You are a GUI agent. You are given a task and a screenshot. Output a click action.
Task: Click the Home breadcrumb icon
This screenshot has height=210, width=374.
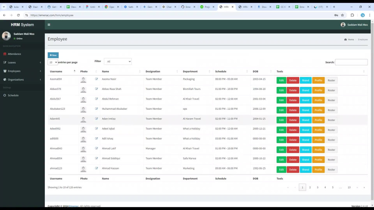345,40
